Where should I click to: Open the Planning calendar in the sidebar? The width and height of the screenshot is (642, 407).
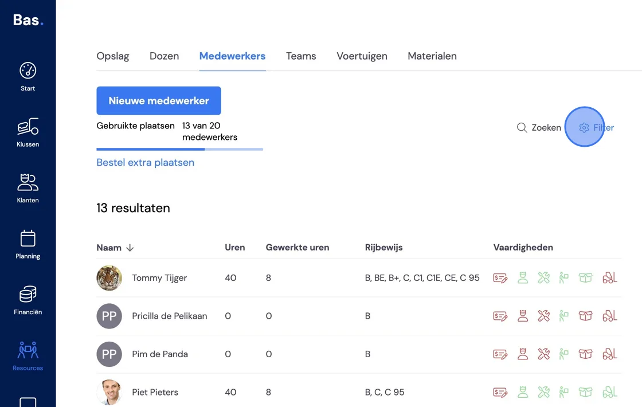(28, 244)
